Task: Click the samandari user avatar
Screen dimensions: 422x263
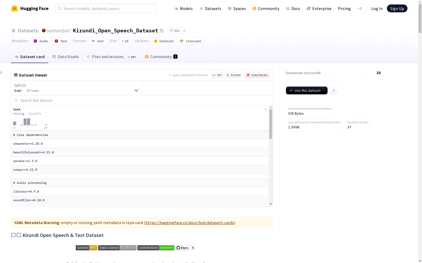Action: point(44,31)
